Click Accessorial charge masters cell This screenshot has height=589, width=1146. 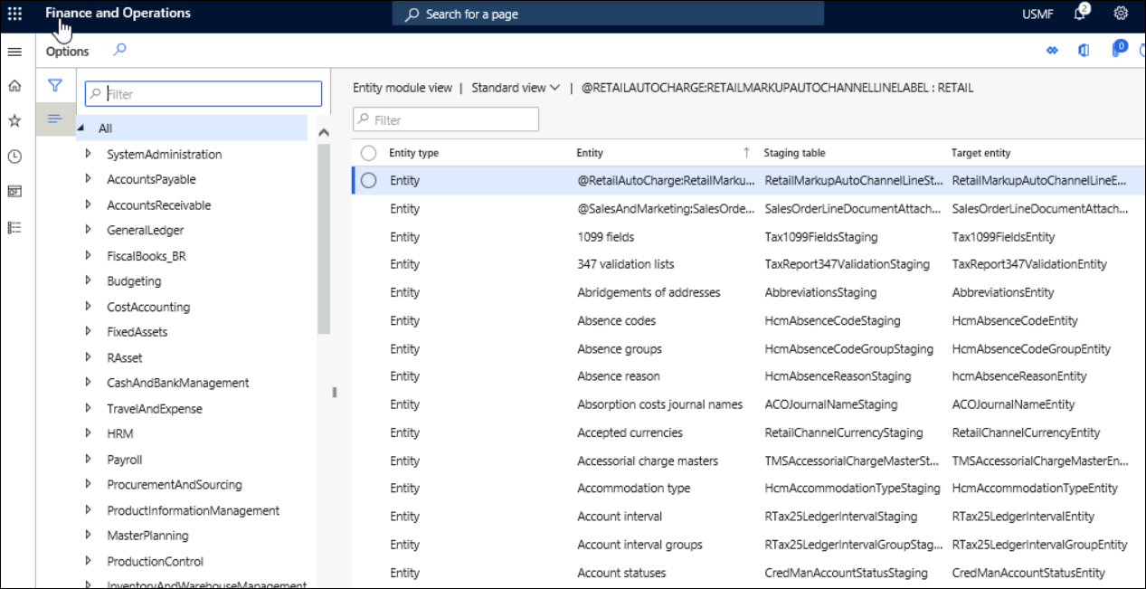tap(648, 461)
